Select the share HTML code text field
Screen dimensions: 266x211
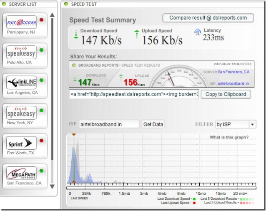pos(134,94)
